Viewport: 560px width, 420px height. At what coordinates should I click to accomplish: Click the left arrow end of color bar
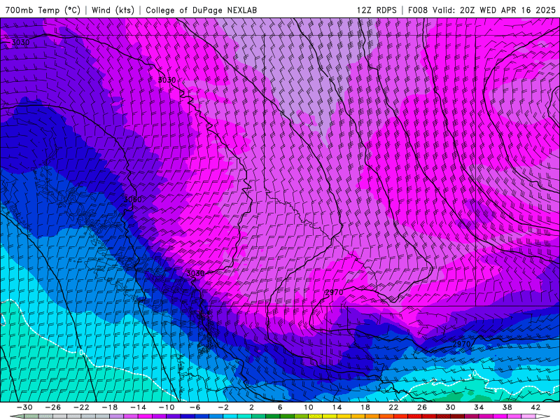pos(17,416)
